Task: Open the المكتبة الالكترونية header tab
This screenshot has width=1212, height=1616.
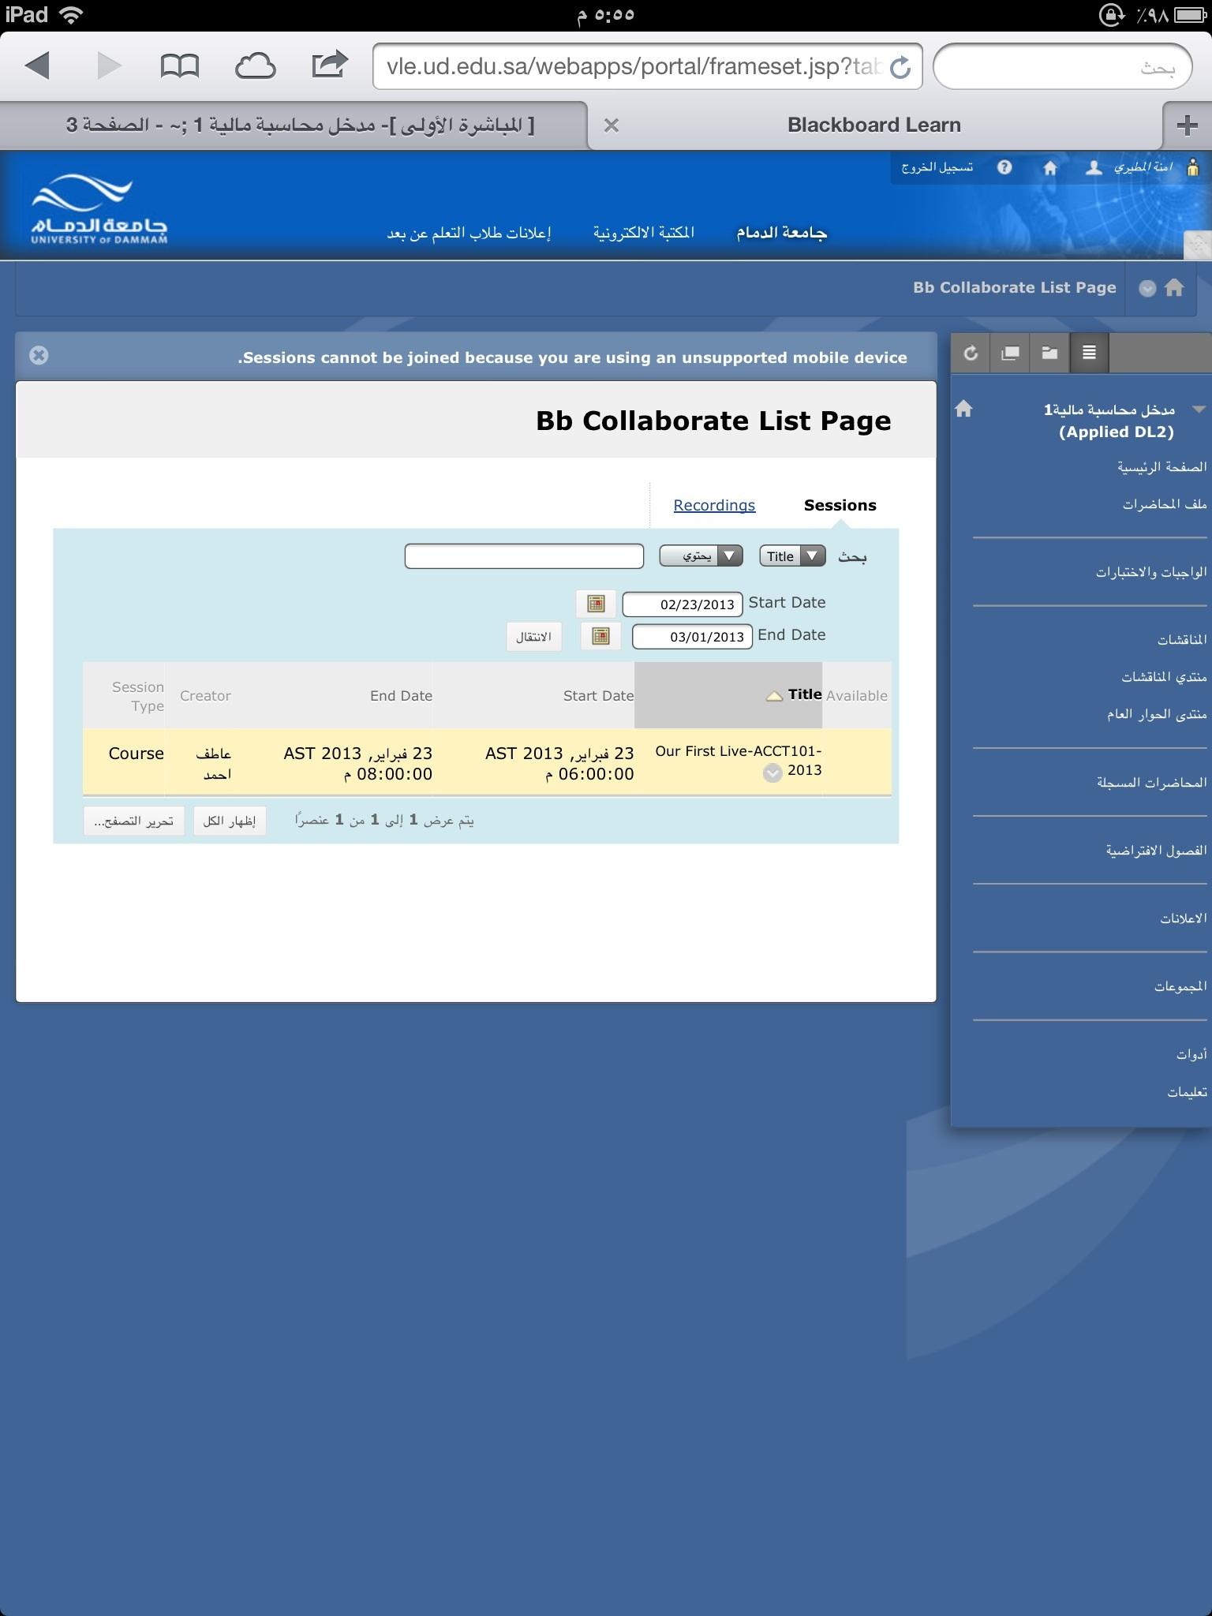Action: (644, 232)
